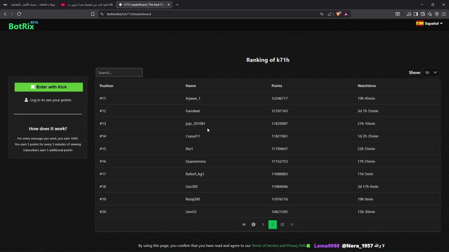
Task: Click the leaderboard Search field
Action: [119, 72]
